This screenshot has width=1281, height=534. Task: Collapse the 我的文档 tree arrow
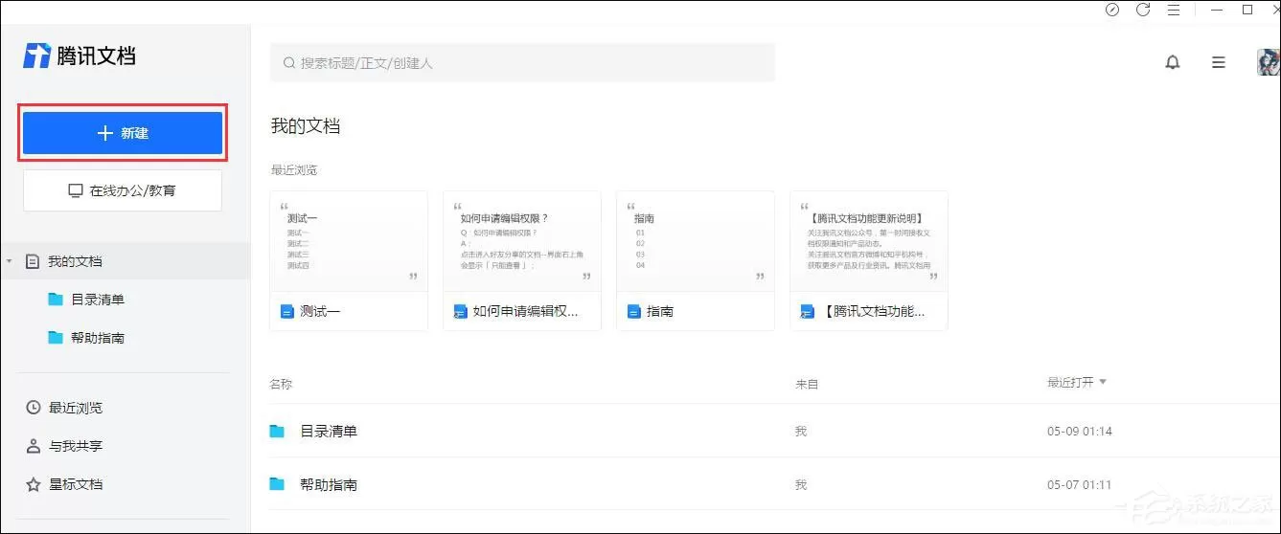click(x=9, y=261)
